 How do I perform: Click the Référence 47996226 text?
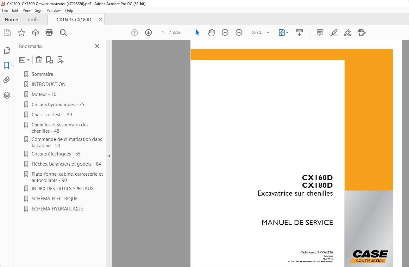pos(317,252)
